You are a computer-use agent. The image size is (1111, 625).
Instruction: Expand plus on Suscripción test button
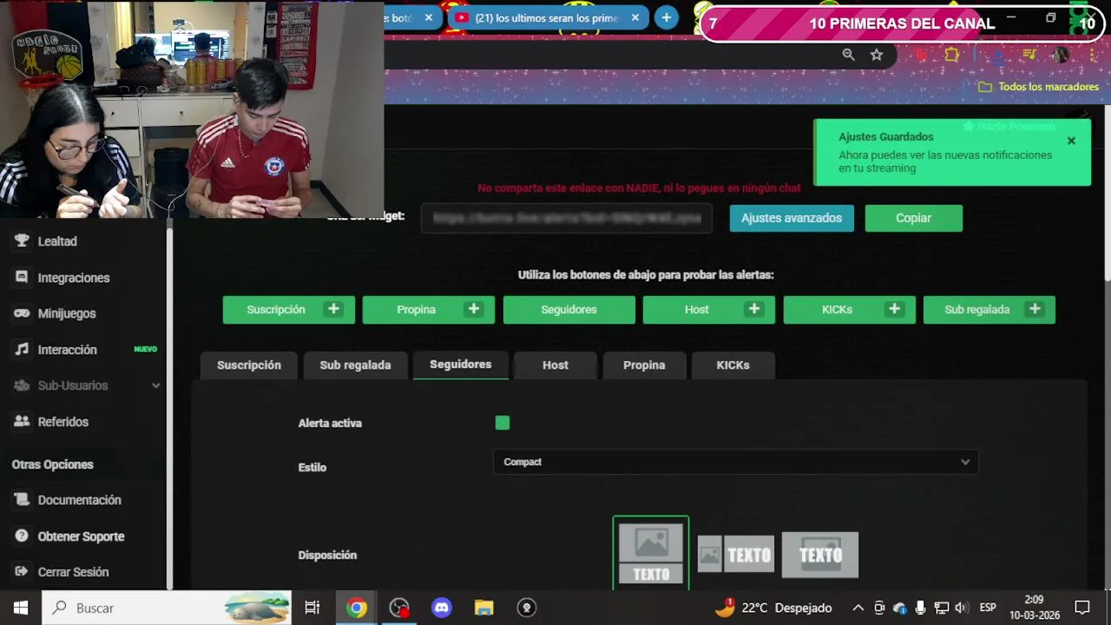point(333,309)
